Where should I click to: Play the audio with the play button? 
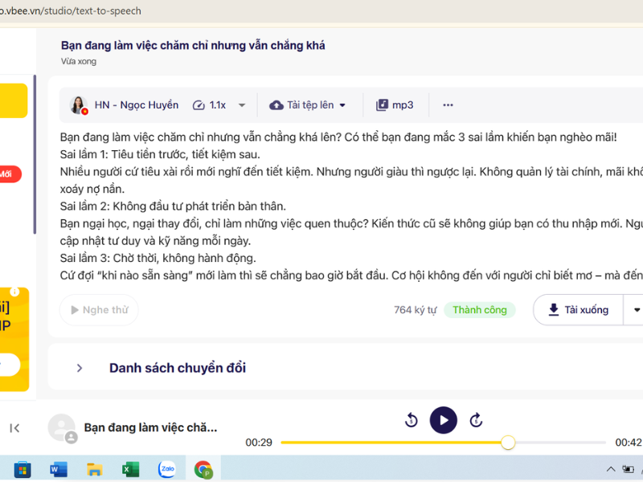pyautogui.click(x=444, y=420)
